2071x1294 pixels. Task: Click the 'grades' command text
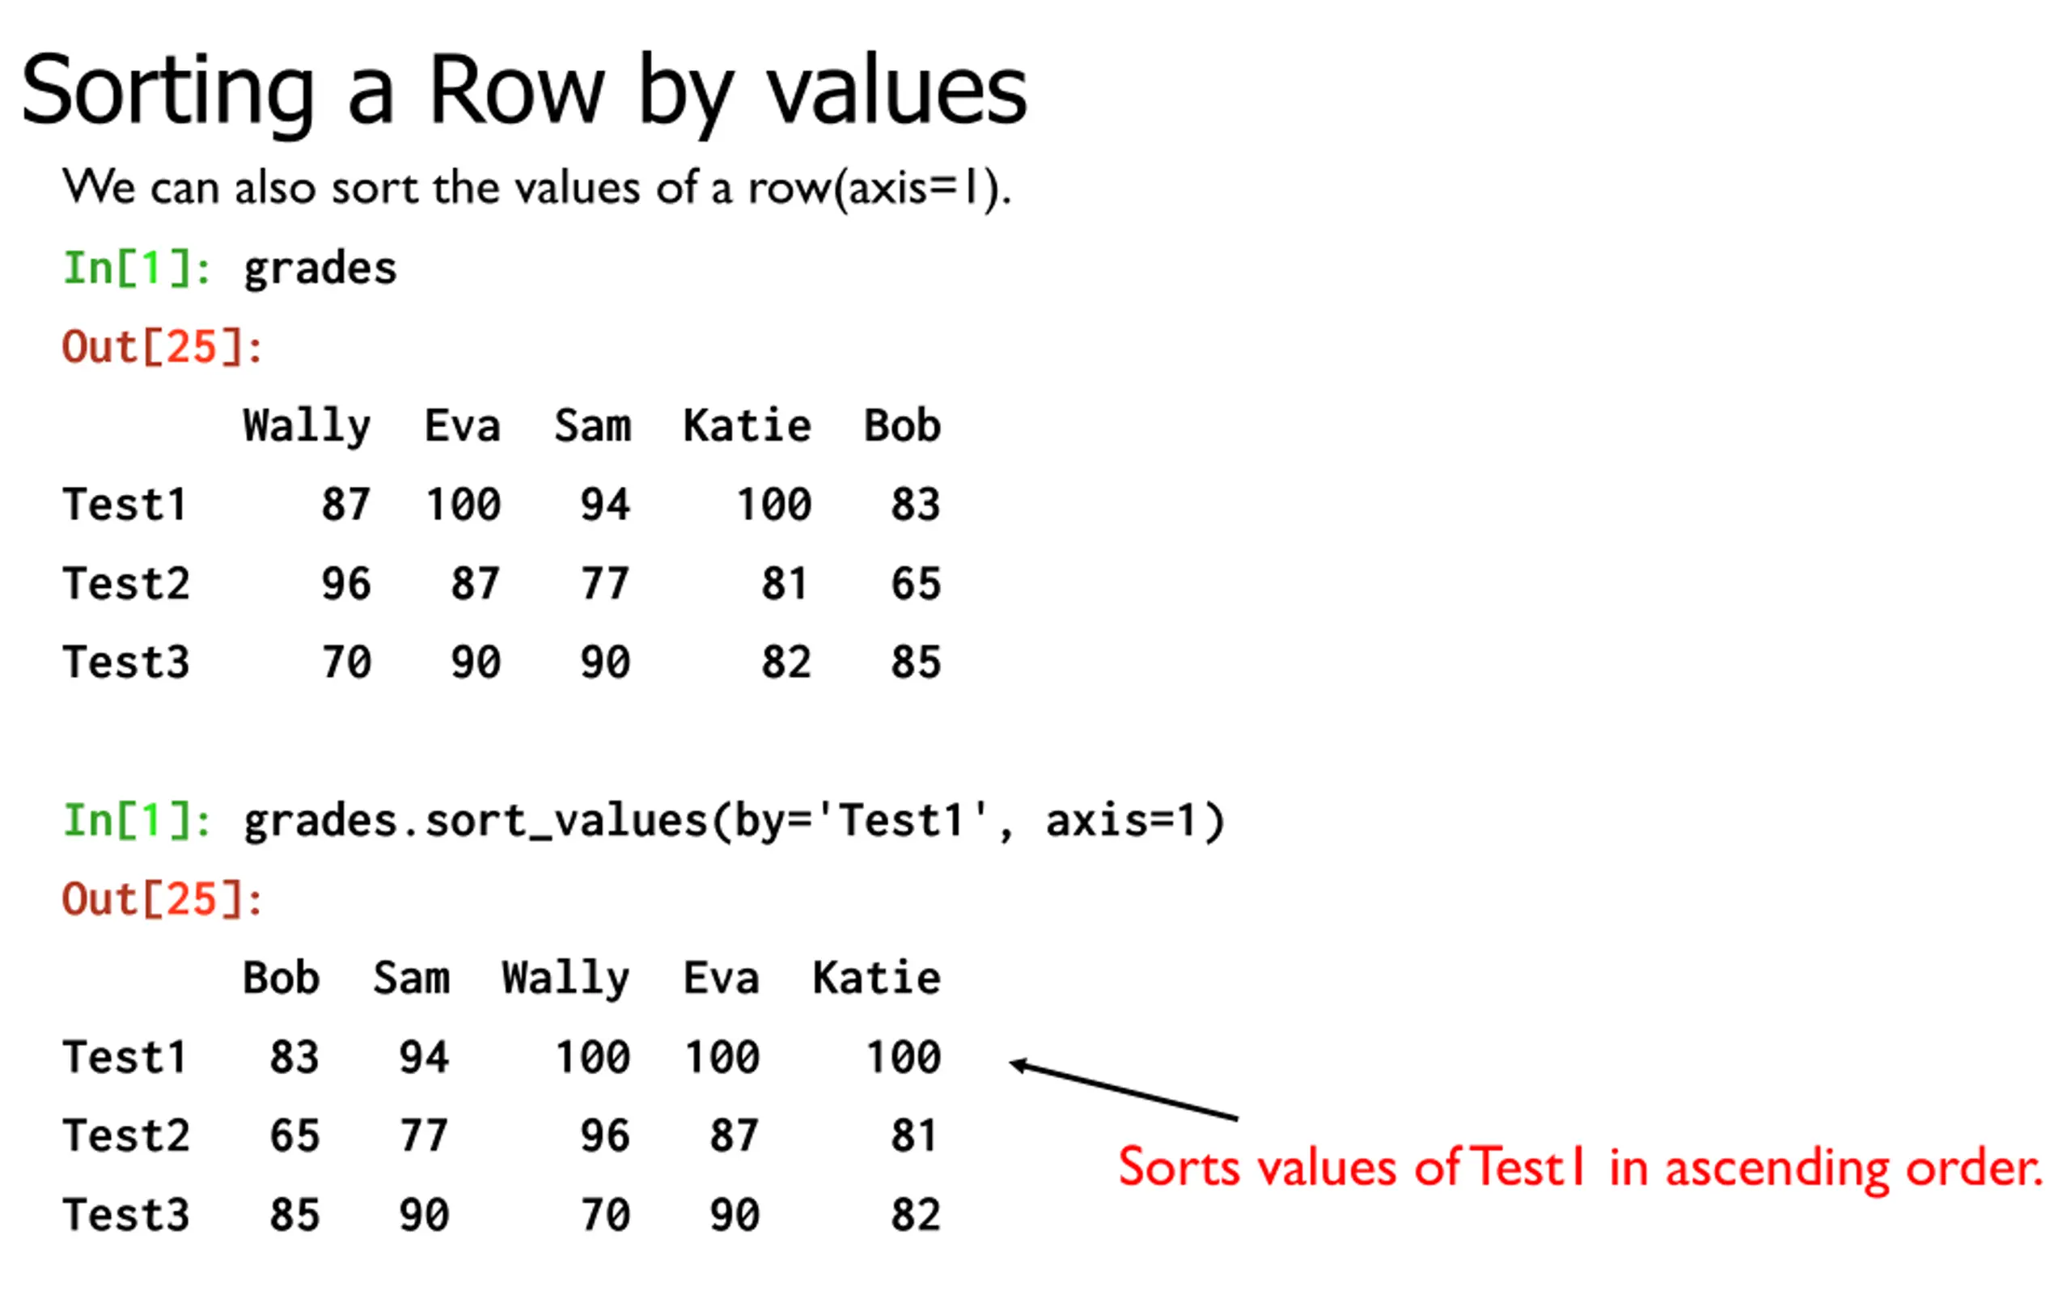point(320,270)
